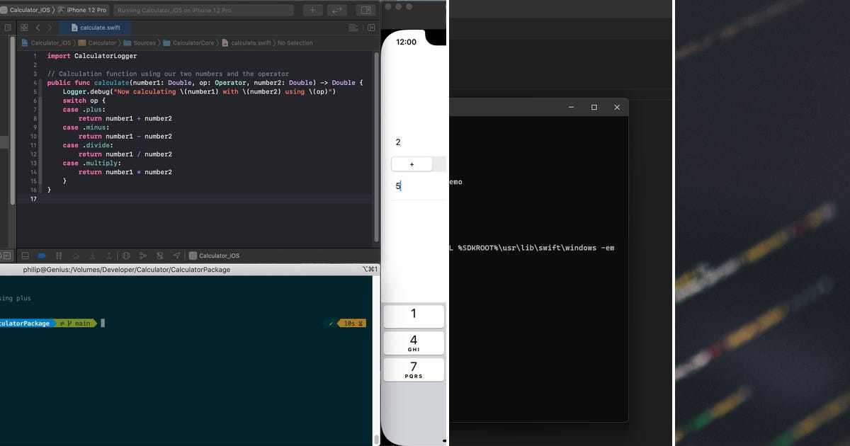
Task: Hide the debug area pane
Action: pyautogui.click(x=24, y=256)
